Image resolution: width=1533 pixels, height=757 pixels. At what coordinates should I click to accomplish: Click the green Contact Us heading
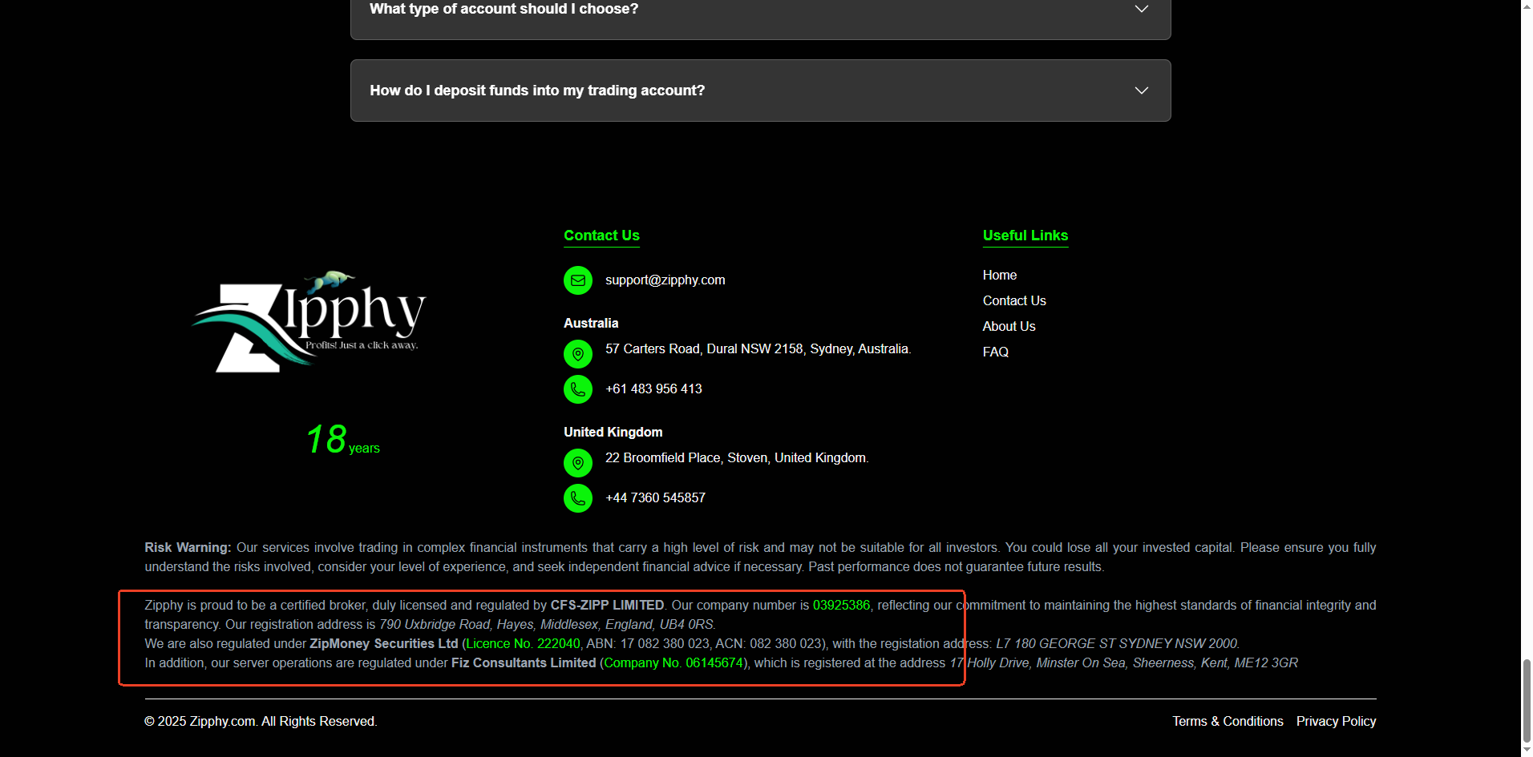point(601,235)
